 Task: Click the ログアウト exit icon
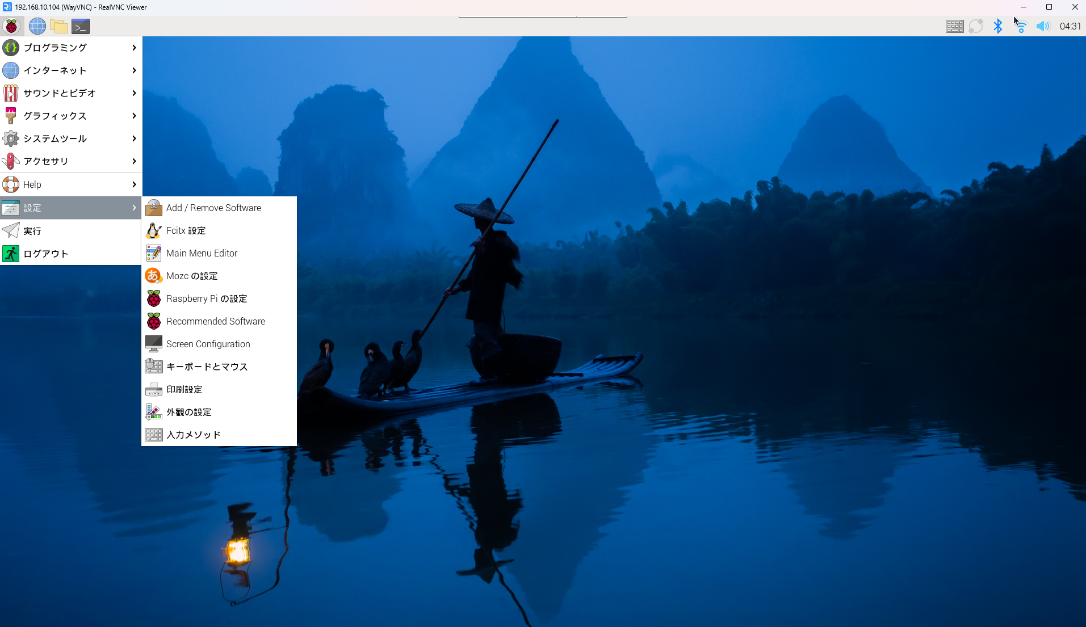point(11,254)
